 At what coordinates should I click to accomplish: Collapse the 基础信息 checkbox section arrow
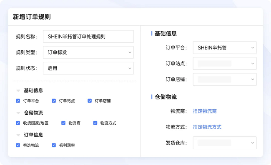tap(18, 91)
